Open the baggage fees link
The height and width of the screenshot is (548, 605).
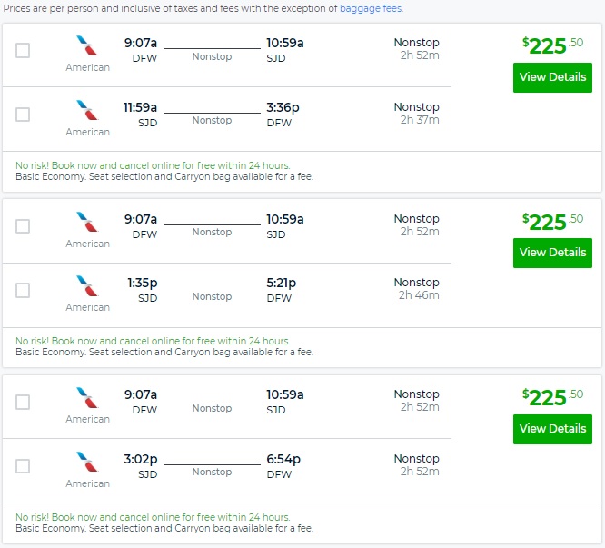(371, 8)
